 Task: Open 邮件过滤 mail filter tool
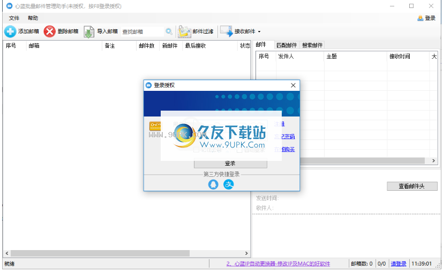click(195, 32)
